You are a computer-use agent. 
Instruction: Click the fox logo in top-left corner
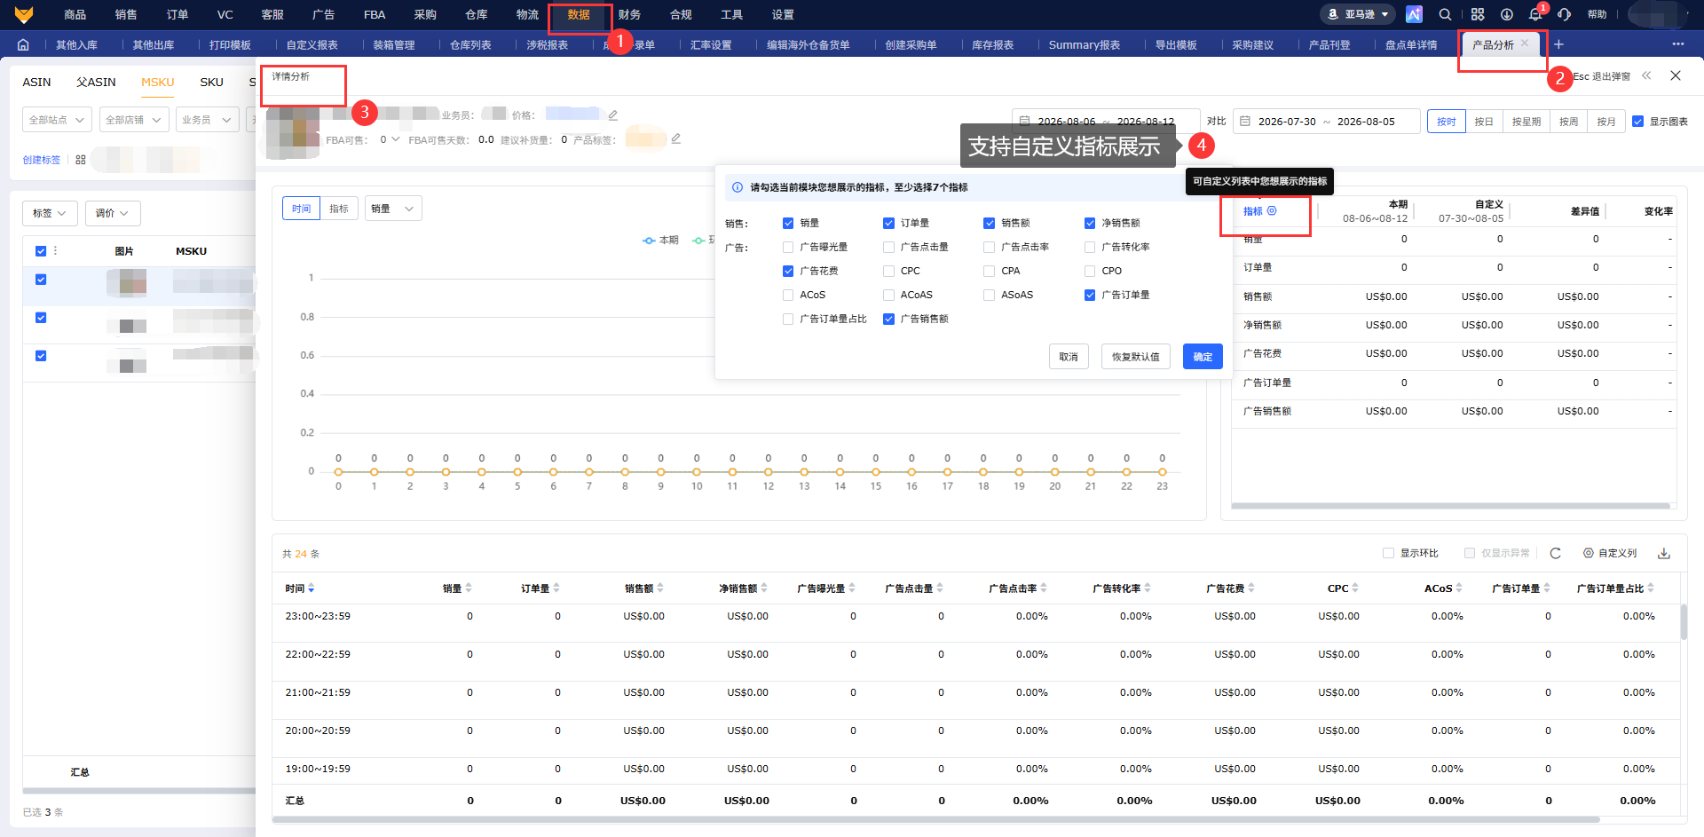24,14
